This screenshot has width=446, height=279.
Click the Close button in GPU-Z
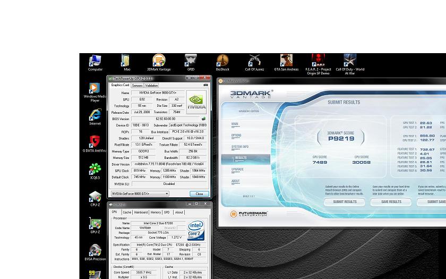[x=200, y=193]
